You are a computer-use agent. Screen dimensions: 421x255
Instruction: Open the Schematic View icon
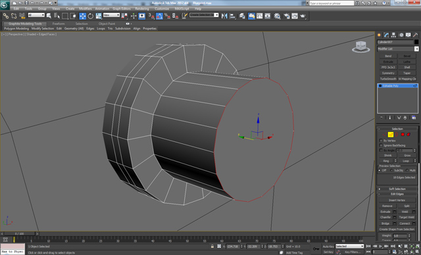(268, 16)
